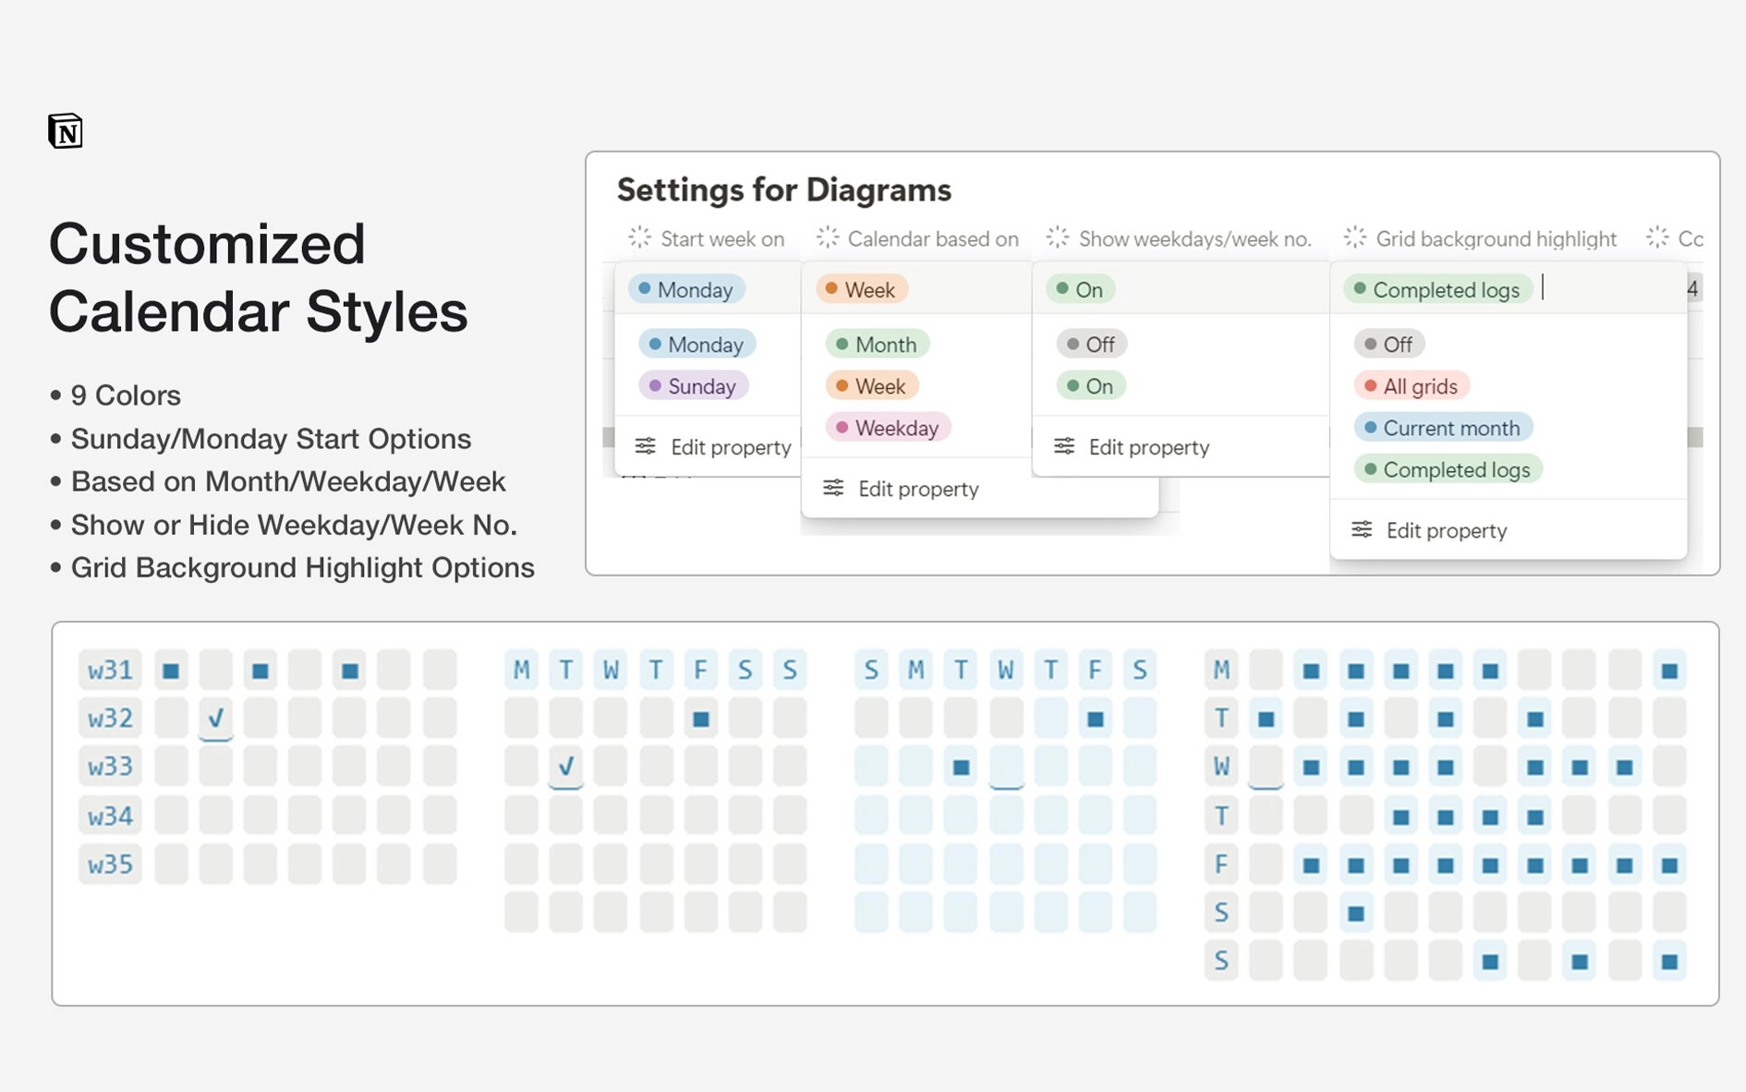The image size is (1746, 1092).
Task: Click sliders icon under Sunday option
Action: click(645, 446)
